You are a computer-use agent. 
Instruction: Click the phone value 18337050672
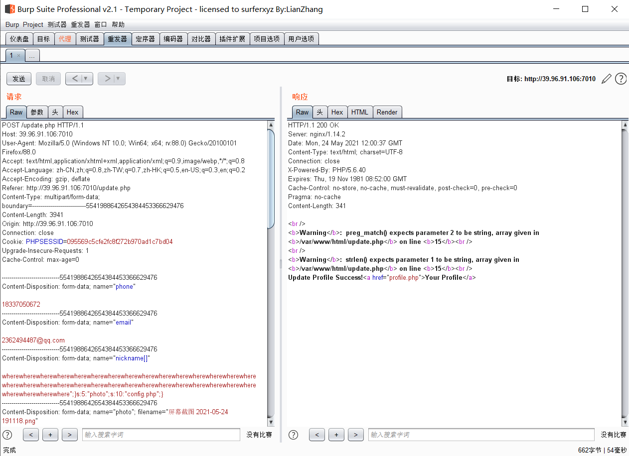tap(21, 304)
